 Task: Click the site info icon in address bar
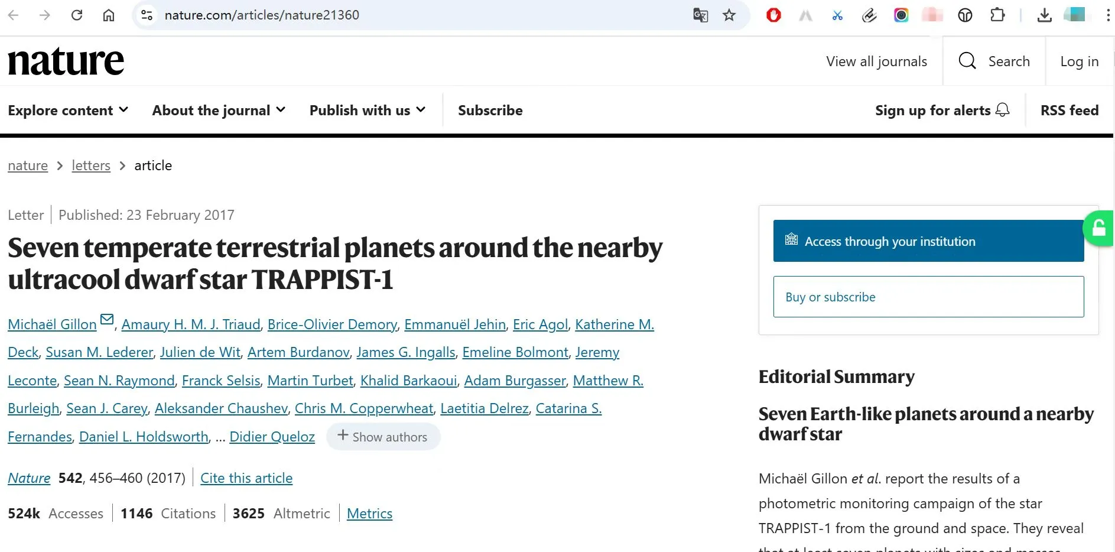tap(147, 15)
